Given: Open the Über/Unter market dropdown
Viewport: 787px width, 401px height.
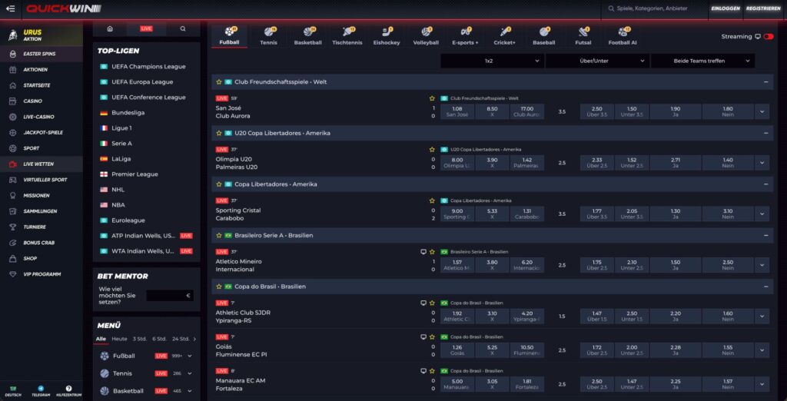Looking at the screenshot, I should tap(597, 61).
